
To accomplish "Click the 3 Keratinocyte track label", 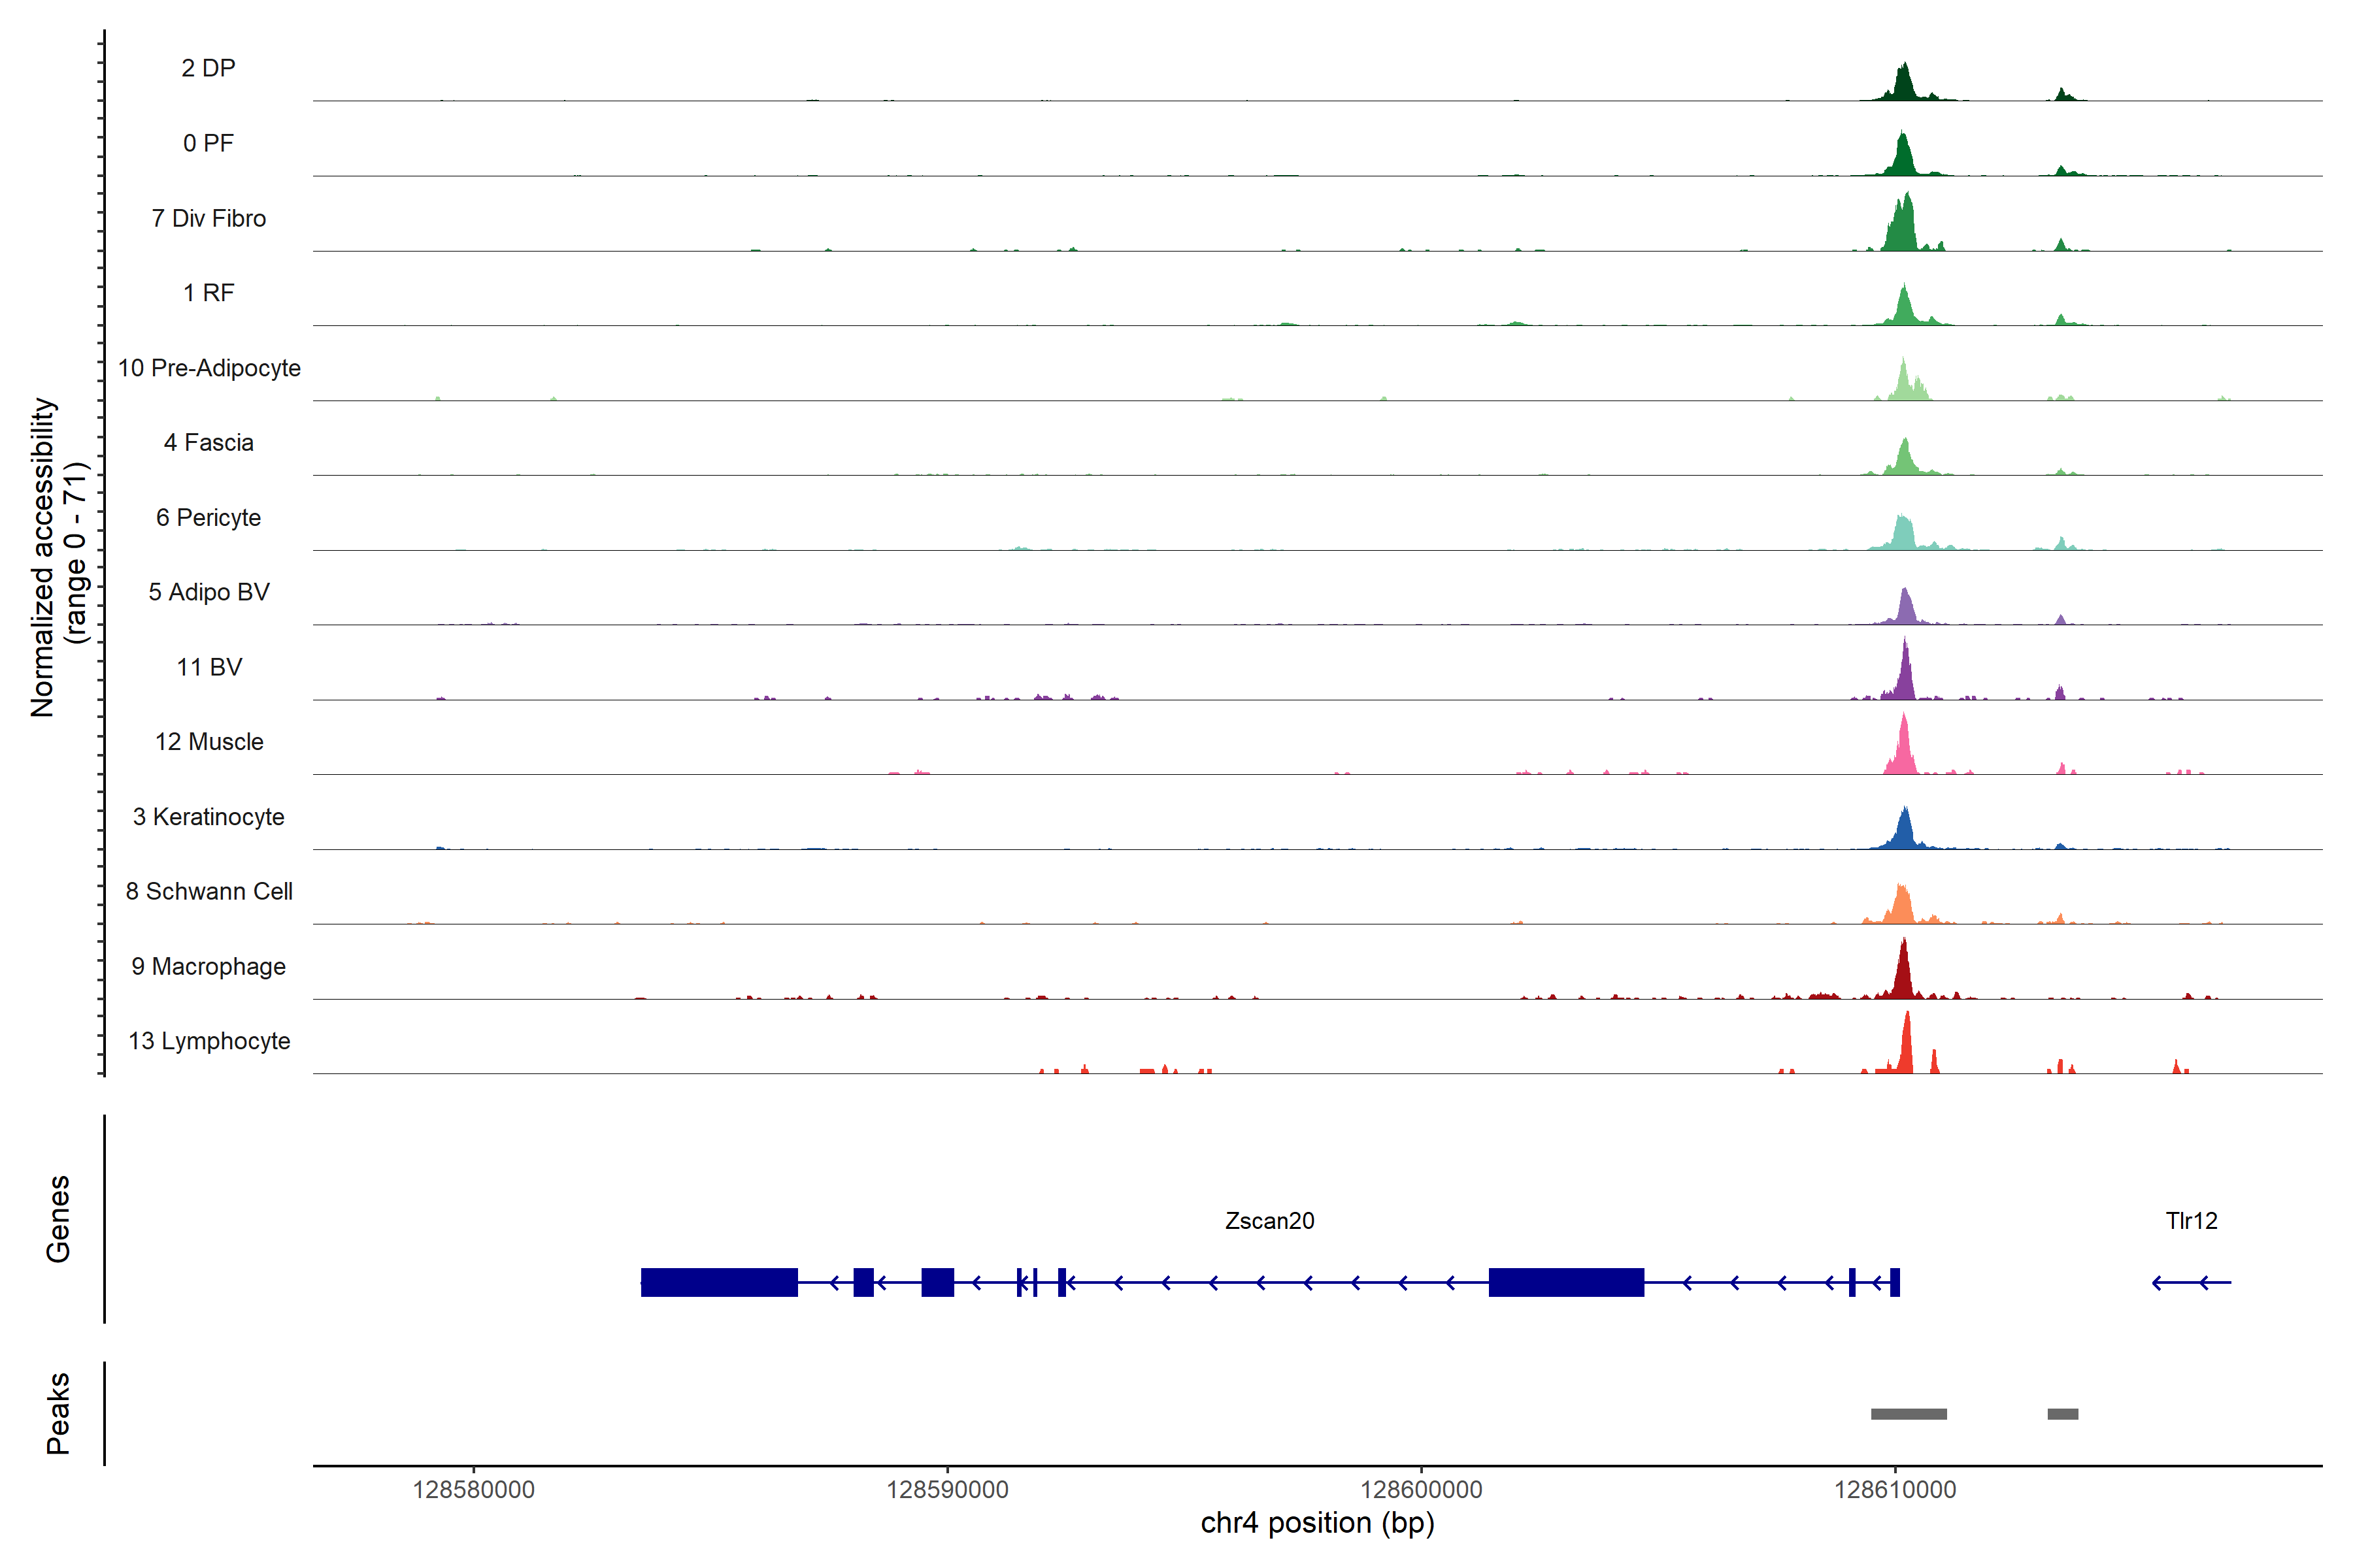I will tap(208, 817).
